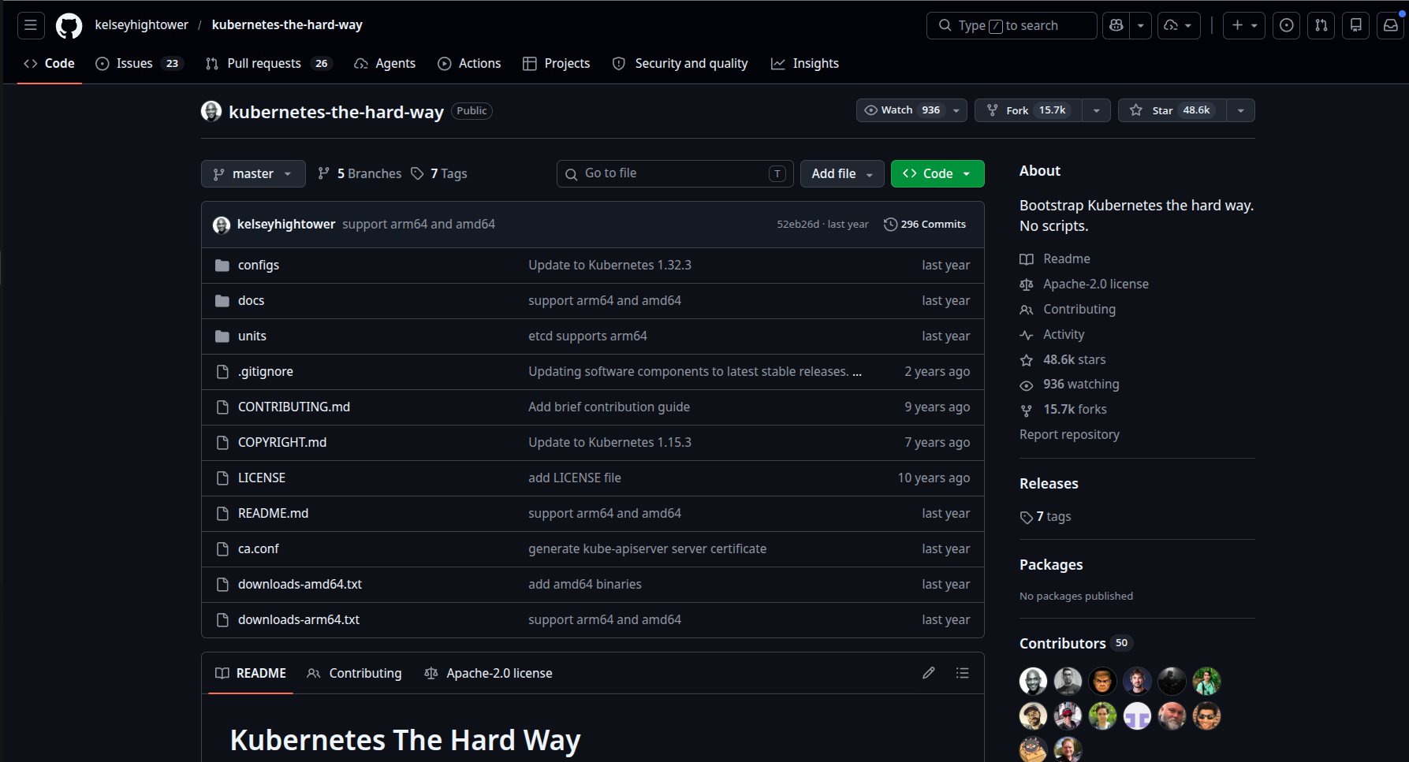Switch to the Actions tab
Viewport: 1409px width, 762px height.
pos(469,64)
